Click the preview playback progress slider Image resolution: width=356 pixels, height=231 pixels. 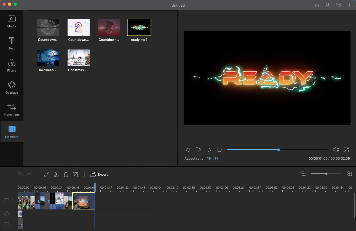click(277, 150)
